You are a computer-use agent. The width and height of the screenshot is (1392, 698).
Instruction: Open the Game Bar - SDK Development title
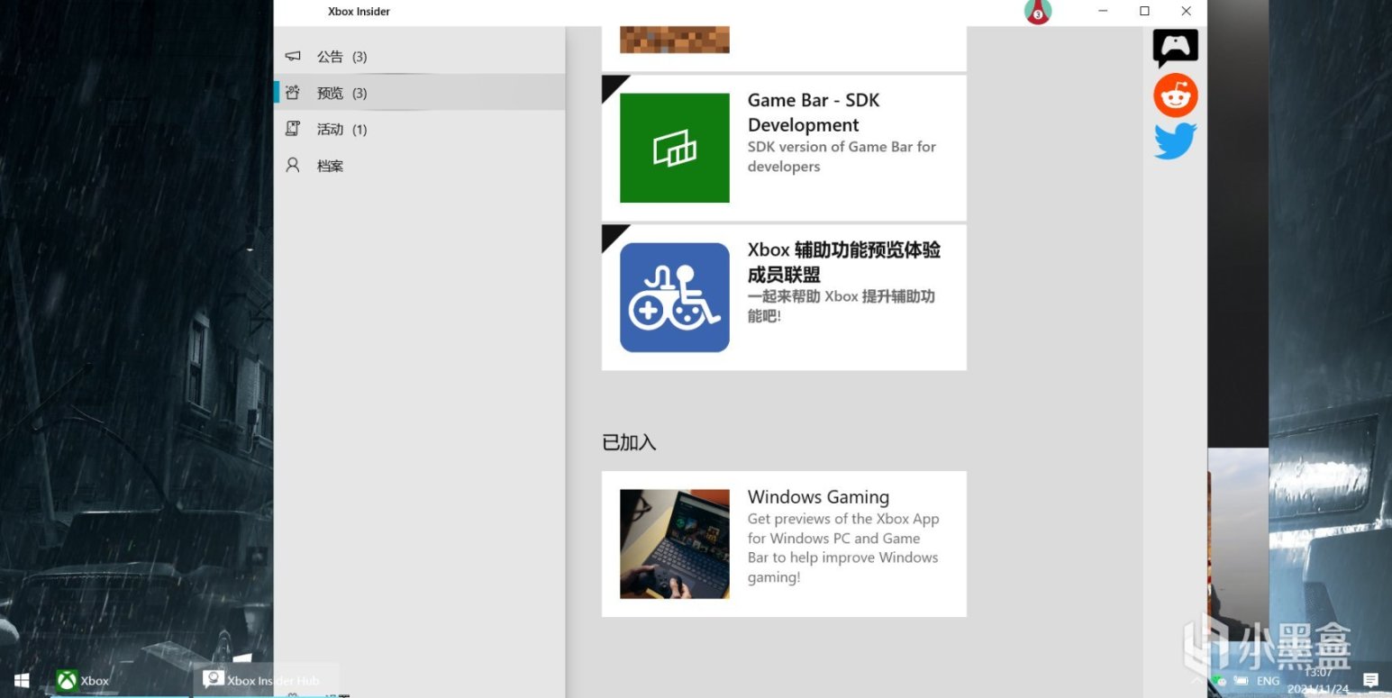coord(814,113)
